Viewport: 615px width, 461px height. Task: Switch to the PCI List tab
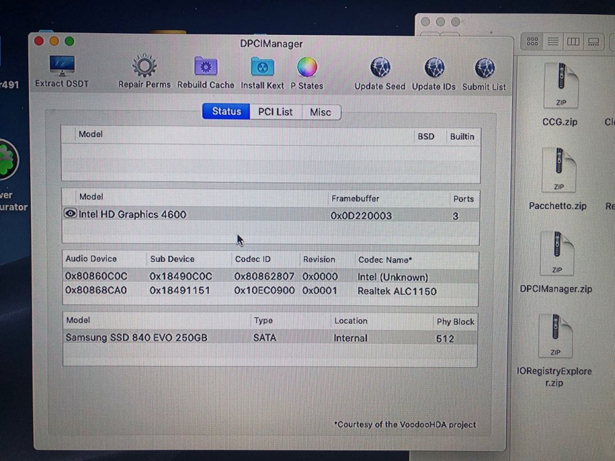276,112
